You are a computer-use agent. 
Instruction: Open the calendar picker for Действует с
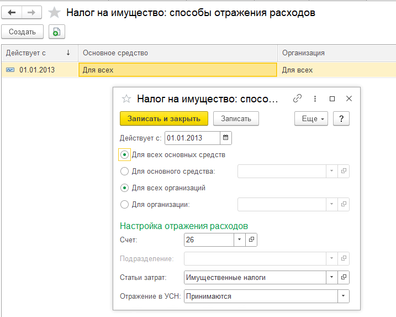[x=225, y=138]
